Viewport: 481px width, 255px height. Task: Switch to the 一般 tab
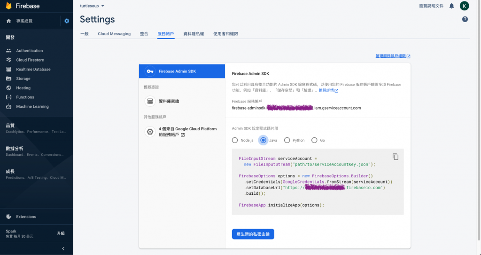tap(85, 34)
